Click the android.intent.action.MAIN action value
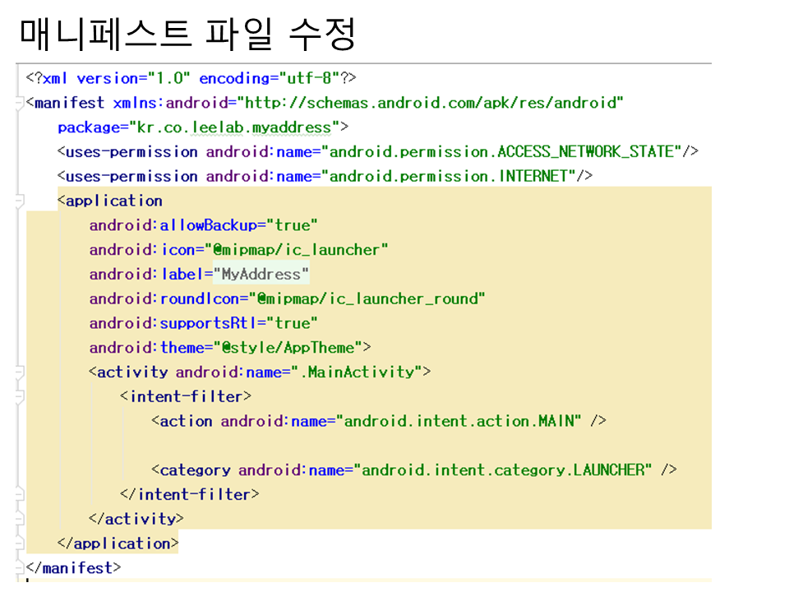The image size is (789, 592). pyautogui.click(x=462, y=421)
